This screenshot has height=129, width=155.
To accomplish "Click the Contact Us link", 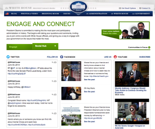I will 146,8.
